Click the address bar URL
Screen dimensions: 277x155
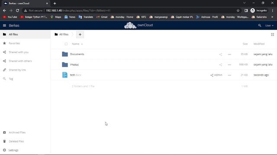78,10
